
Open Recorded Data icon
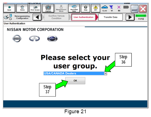coord(74,8)
